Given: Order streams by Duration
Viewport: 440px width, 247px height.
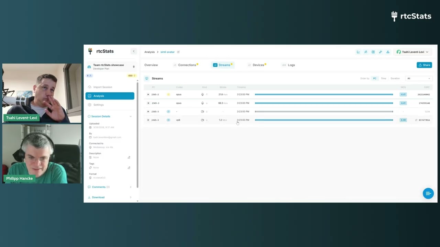Looking at the screenshot, I should 395,79.
